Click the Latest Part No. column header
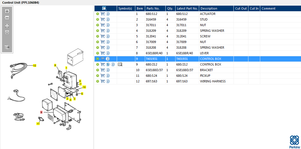301x149 pixels. point(187,8)
